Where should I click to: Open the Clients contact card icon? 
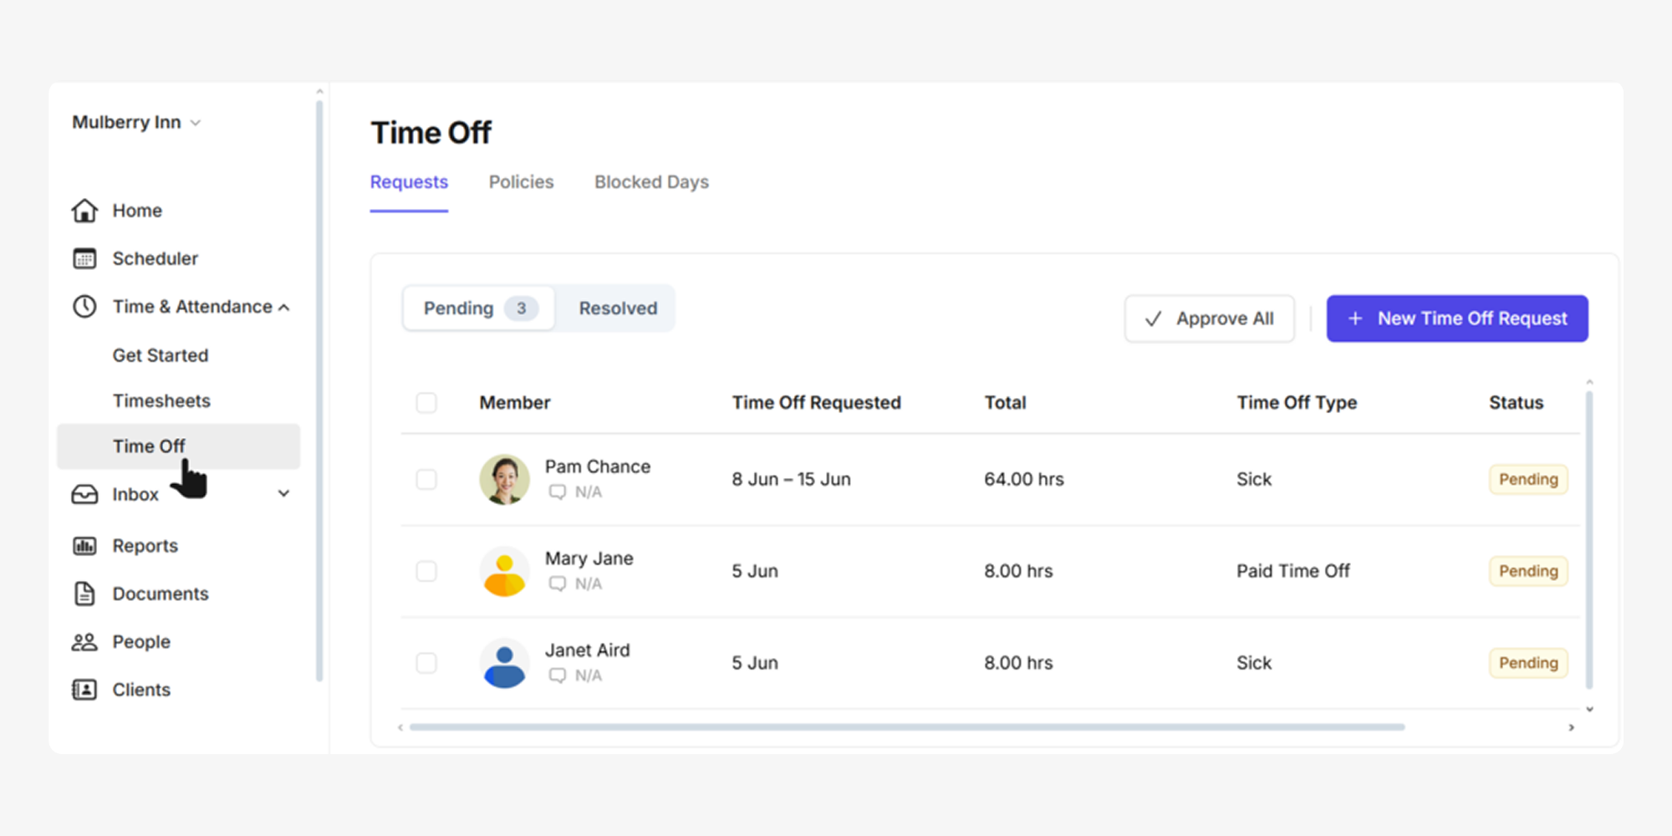[84, 690]
